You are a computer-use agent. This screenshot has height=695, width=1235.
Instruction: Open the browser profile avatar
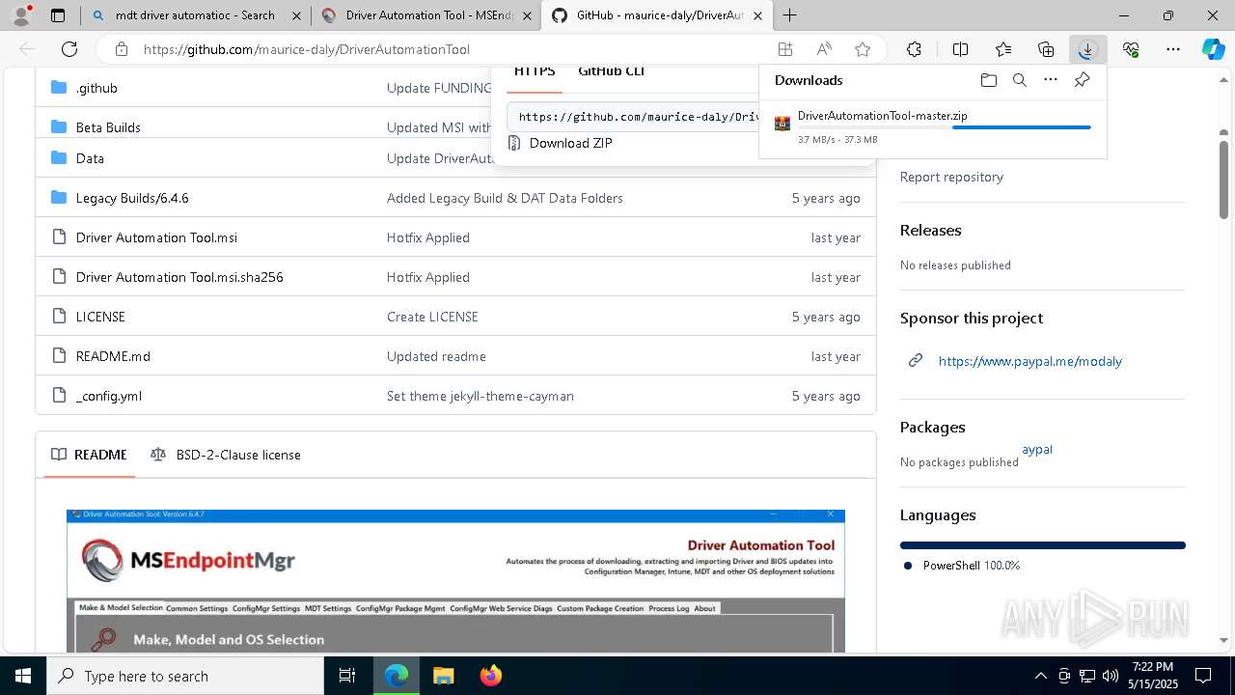pyautogui.click(x=21, y=14)
